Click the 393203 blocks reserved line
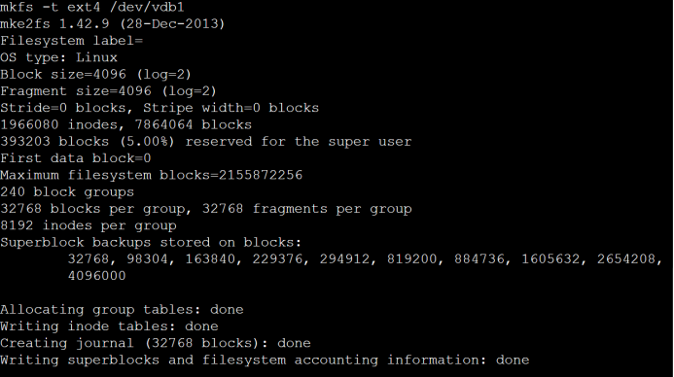Viewport: 674px width, 377px height. coord(206,141)
